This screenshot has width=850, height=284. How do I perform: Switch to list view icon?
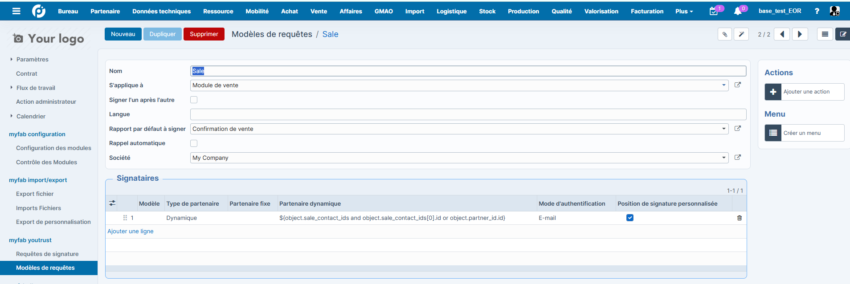[x=825, y=34]
